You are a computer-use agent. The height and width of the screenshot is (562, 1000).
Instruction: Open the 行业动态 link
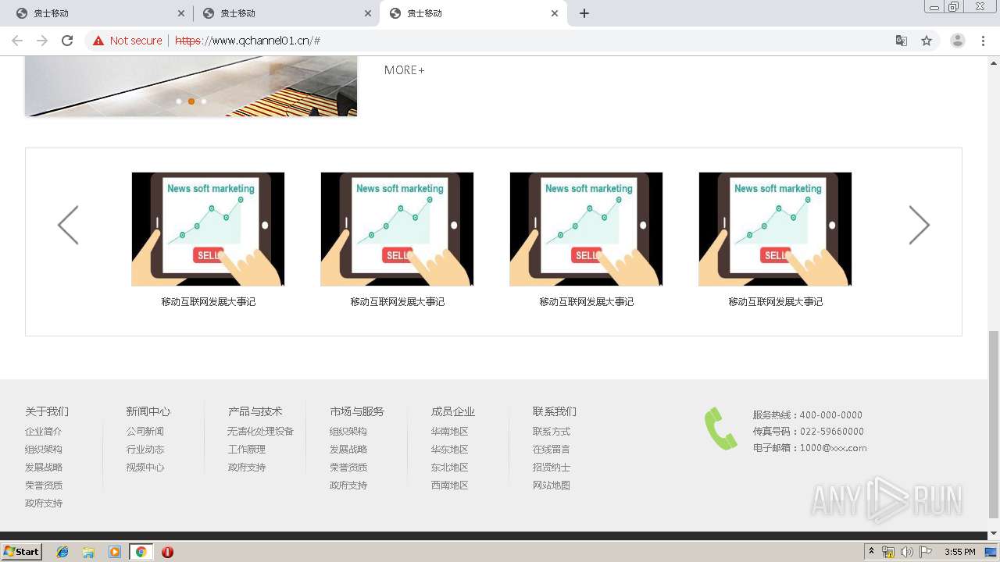click(145, 450)
